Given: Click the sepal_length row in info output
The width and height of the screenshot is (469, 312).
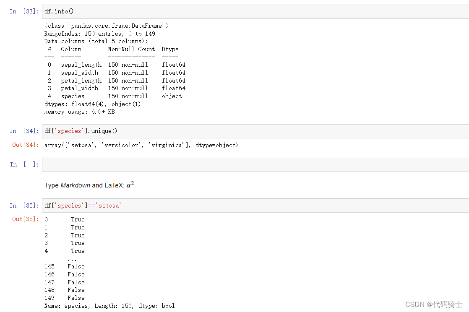Looking at the screenshot, I should tap(115, 65).
